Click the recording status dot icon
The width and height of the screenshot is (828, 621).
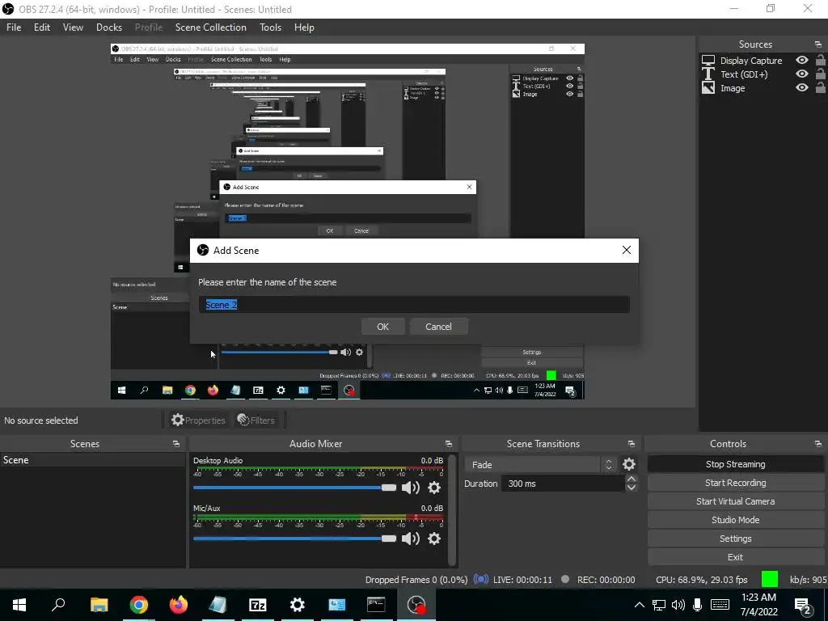(x=565, y=579)
